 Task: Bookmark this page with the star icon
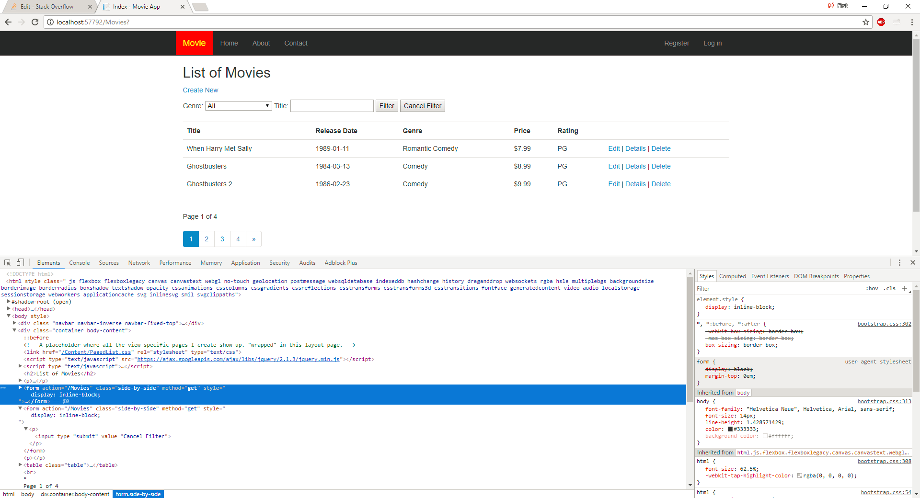click(x=866, y=22)
